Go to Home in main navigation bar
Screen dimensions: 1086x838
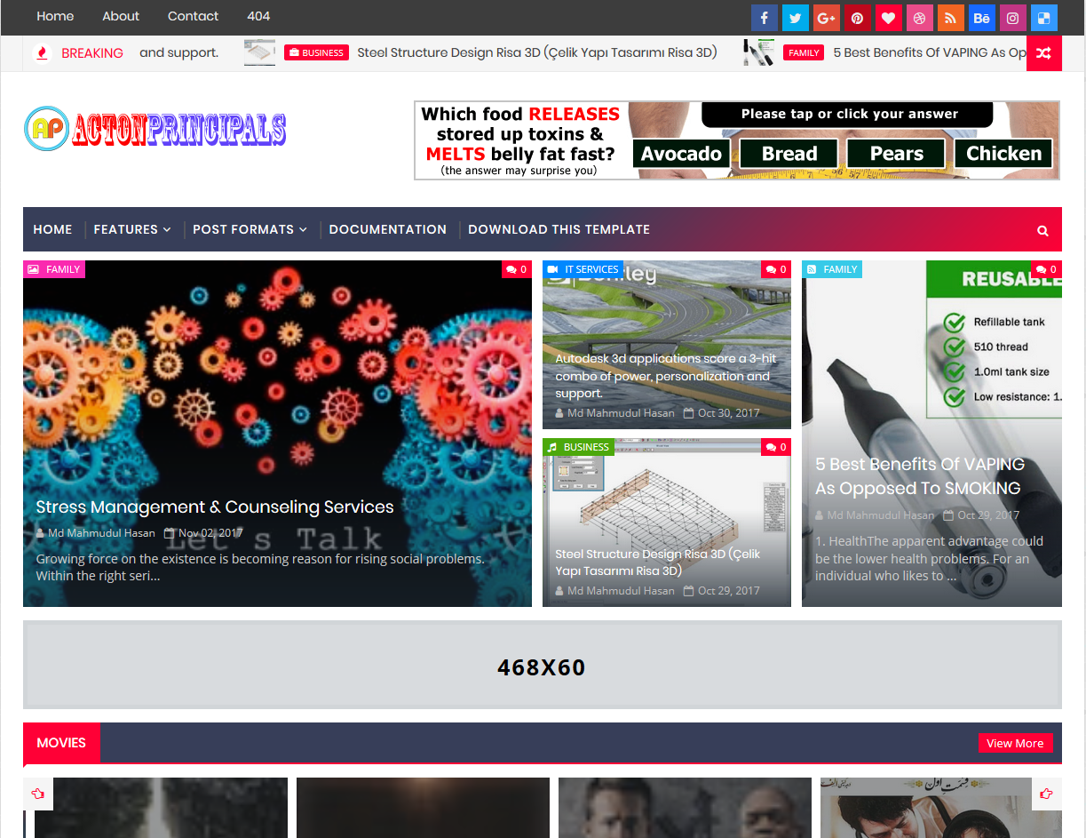[52, 229]
